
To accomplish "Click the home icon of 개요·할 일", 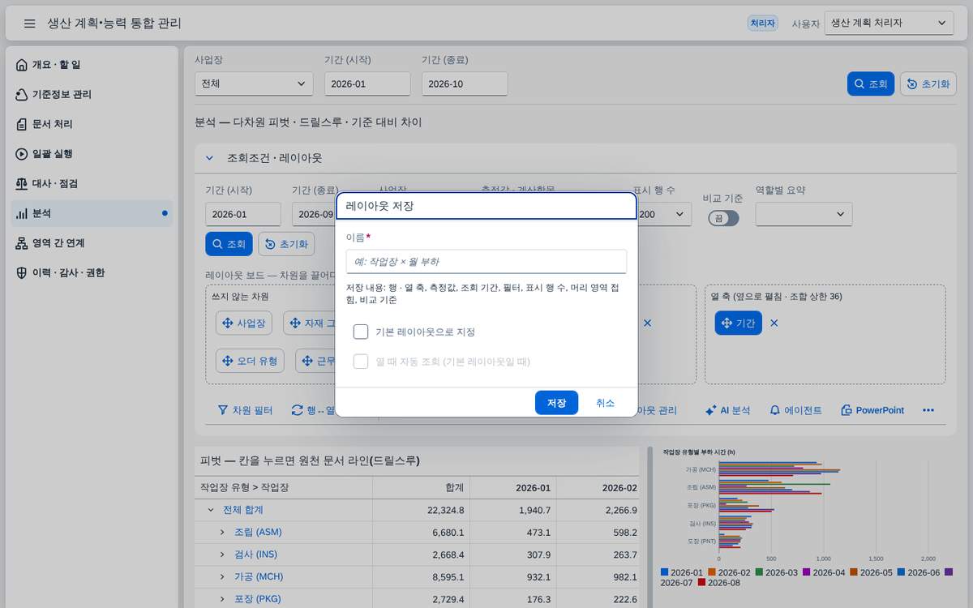I will [x=22, y=65].
